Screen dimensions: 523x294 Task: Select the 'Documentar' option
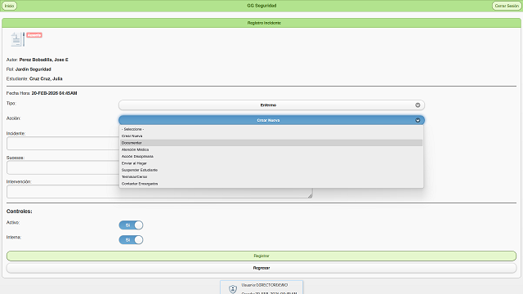(271, 143)
